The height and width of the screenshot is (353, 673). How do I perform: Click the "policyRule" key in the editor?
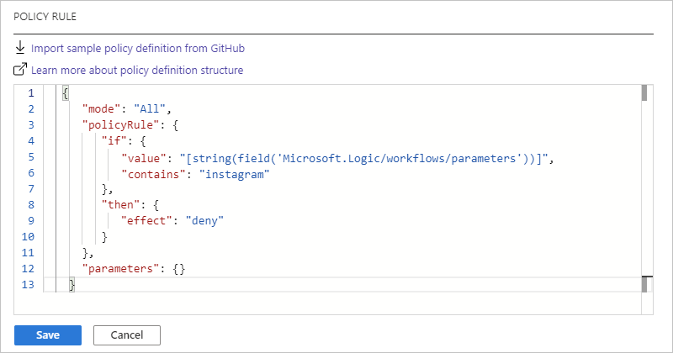click(x=114, y=125)
